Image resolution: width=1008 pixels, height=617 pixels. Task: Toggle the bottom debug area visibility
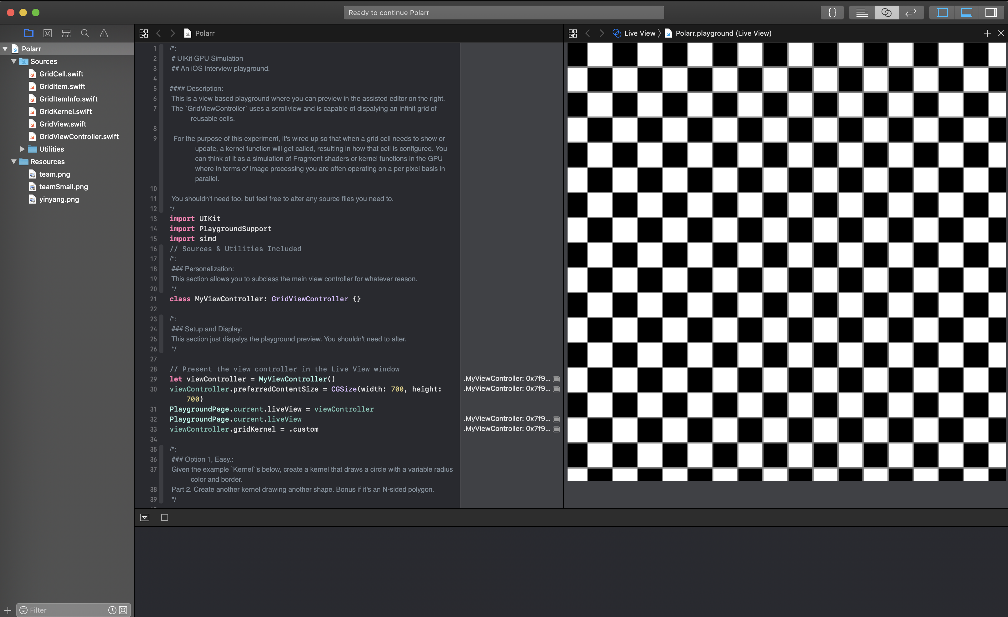pos(966,12)
